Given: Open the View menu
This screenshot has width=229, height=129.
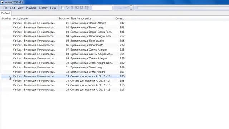Looking at the screenshot, I should (x=20, y=8).
